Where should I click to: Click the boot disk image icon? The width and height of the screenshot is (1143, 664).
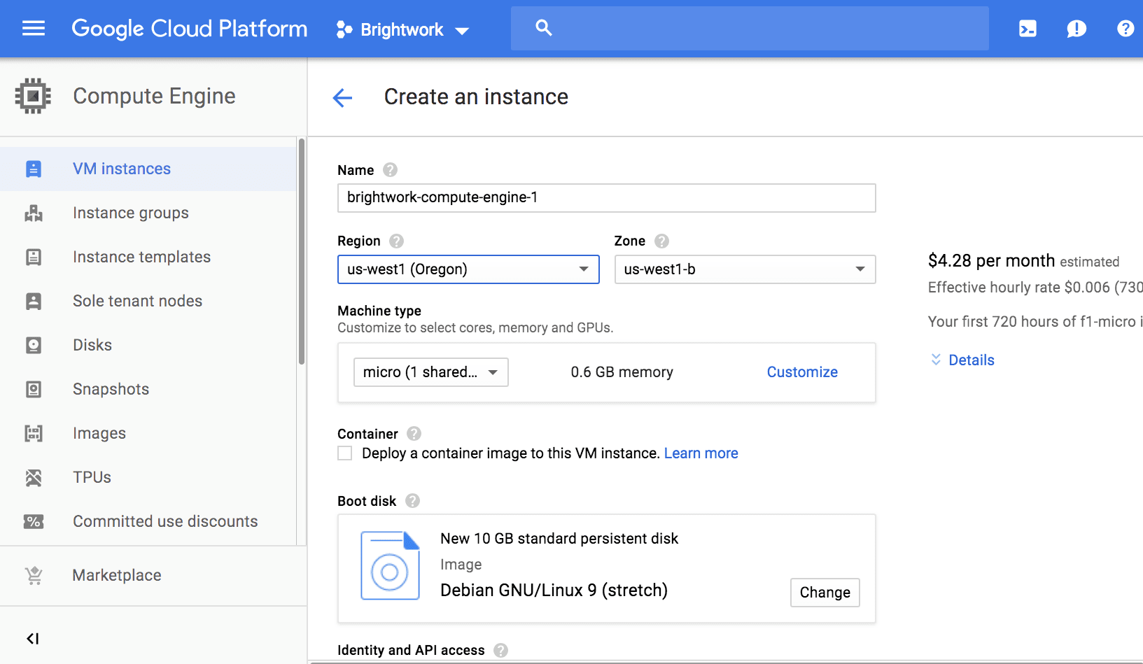coord(390,565)
